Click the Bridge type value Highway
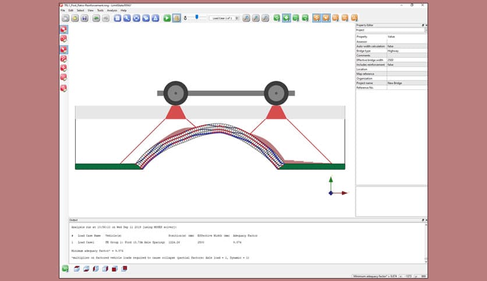Image resolution: width=487 pixels, height=281 pixels. pos(407,51)
